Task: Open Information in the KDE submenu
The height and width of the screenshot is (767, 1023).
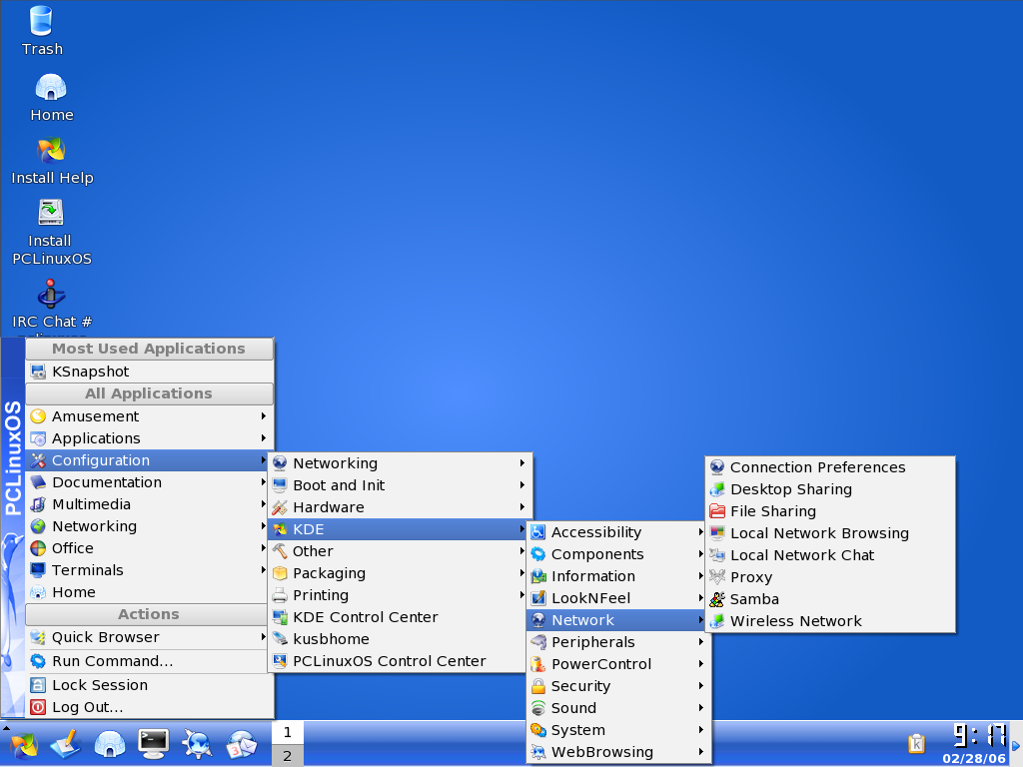Action: tap(617, 576)
